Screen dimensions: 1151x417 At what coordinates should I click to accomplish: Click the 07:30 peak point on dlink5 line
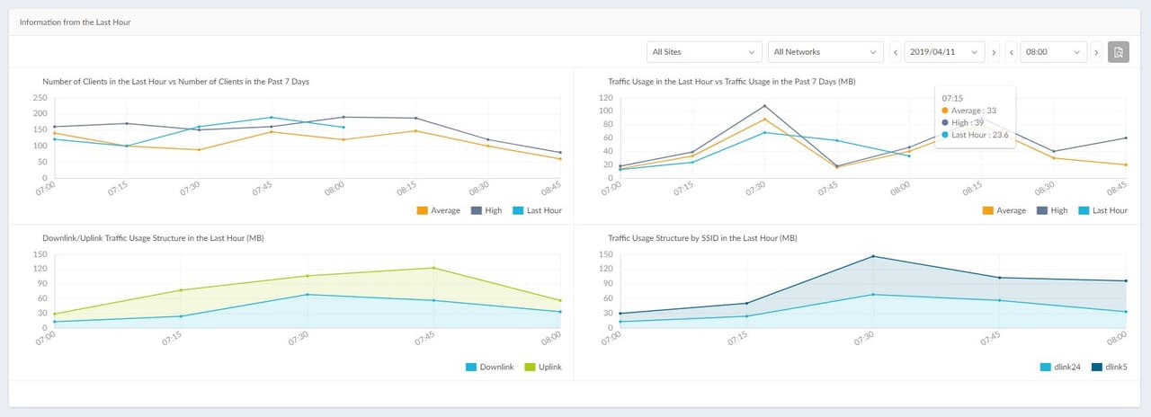tap(872, 256)
